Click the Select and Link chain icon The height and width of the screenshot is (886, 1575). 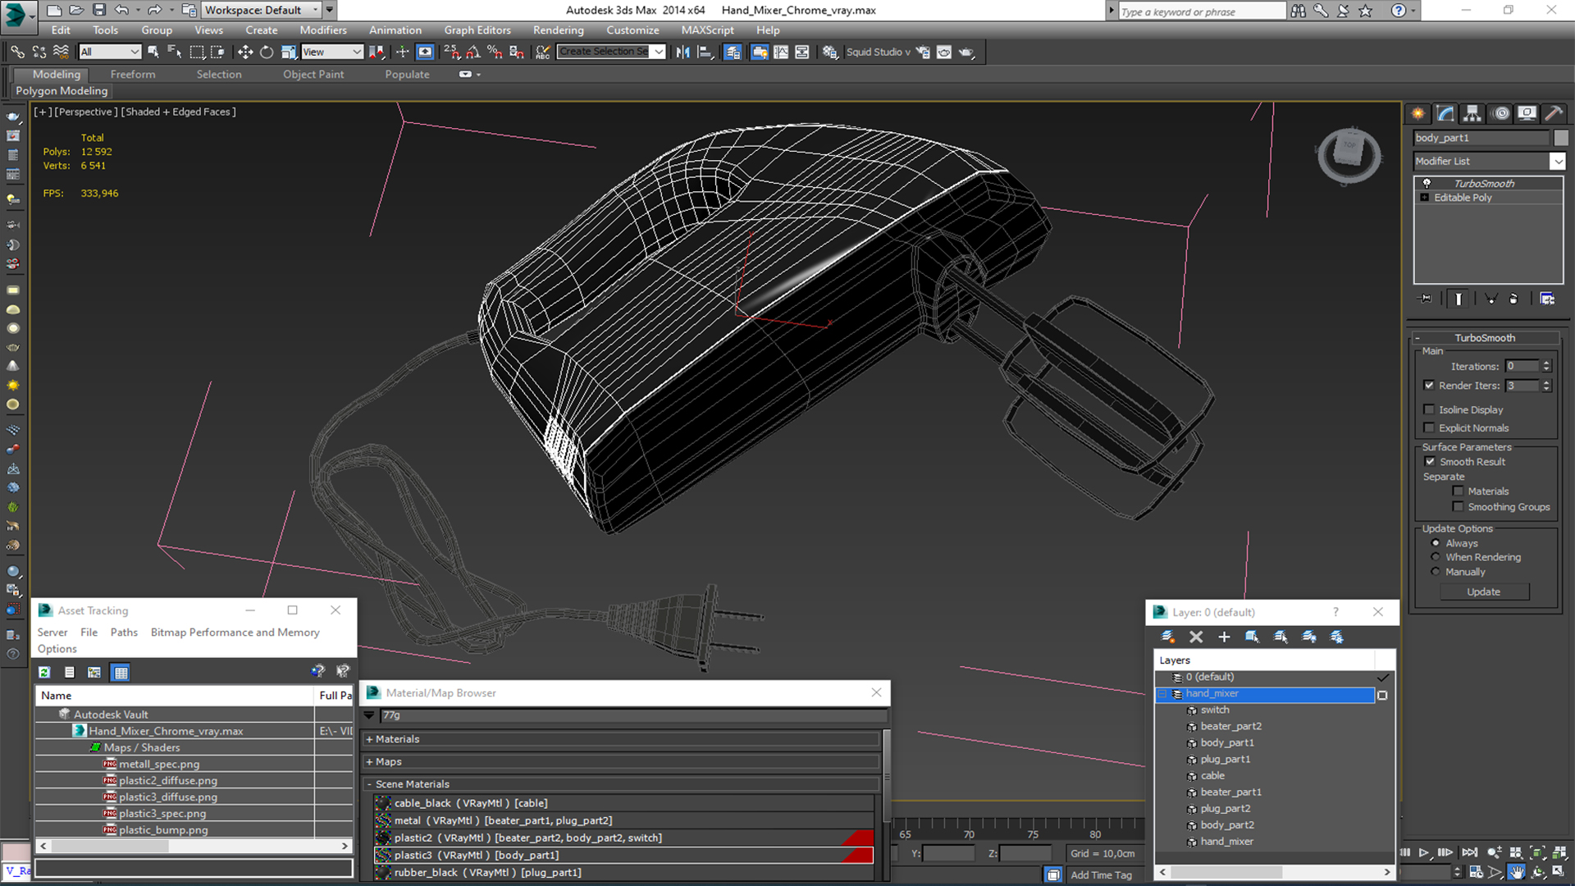pyautogui.click(x=17, y=52)
